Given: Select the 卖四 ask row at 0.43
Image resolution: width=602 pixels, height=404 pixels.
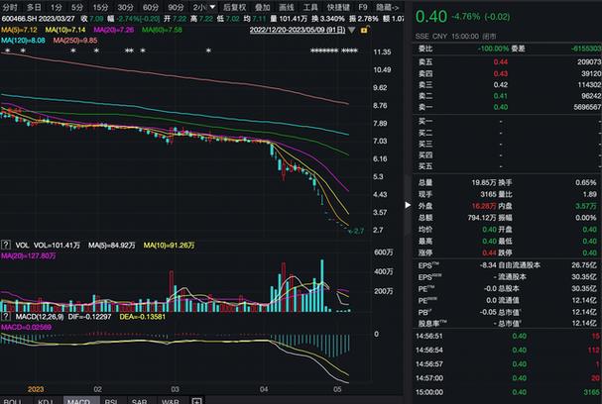Looking at the screenshot, I should click(x=508, y=73).
